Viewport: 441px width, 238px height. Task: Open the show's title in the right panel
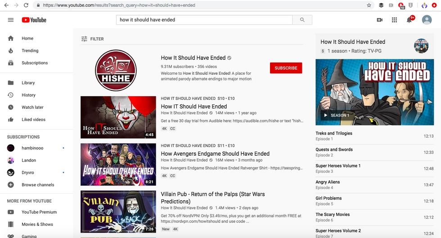click(353, 42)
